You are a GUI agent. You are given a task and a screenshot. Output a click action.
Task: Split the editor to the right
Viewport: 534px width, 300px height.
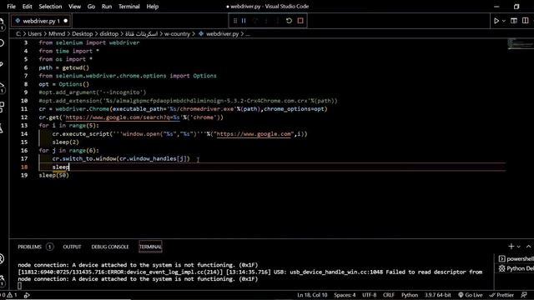point(525,21)
